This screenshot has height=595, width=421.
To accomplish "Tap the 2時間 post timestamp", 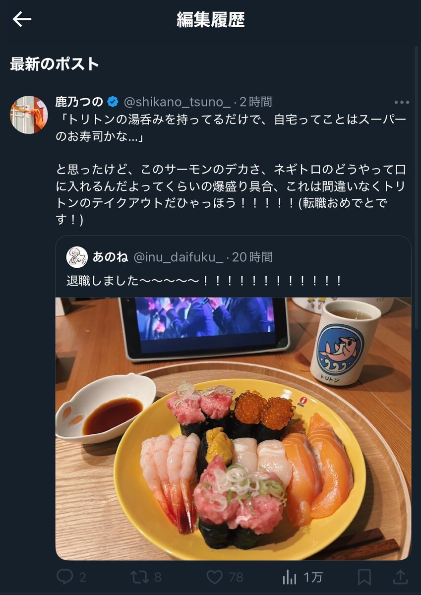I will point(256,102).
